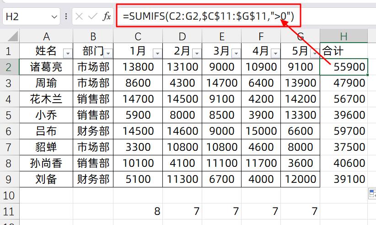The height and width of the screenshot is (225, 376).
Task: Select row 5 header
Action: tap(9, 115)
